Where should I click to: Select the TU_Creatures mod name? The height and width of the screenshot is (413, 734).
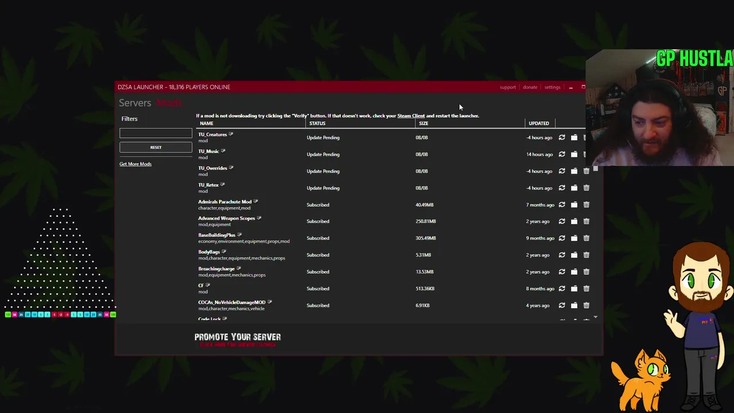pos(213,134)
